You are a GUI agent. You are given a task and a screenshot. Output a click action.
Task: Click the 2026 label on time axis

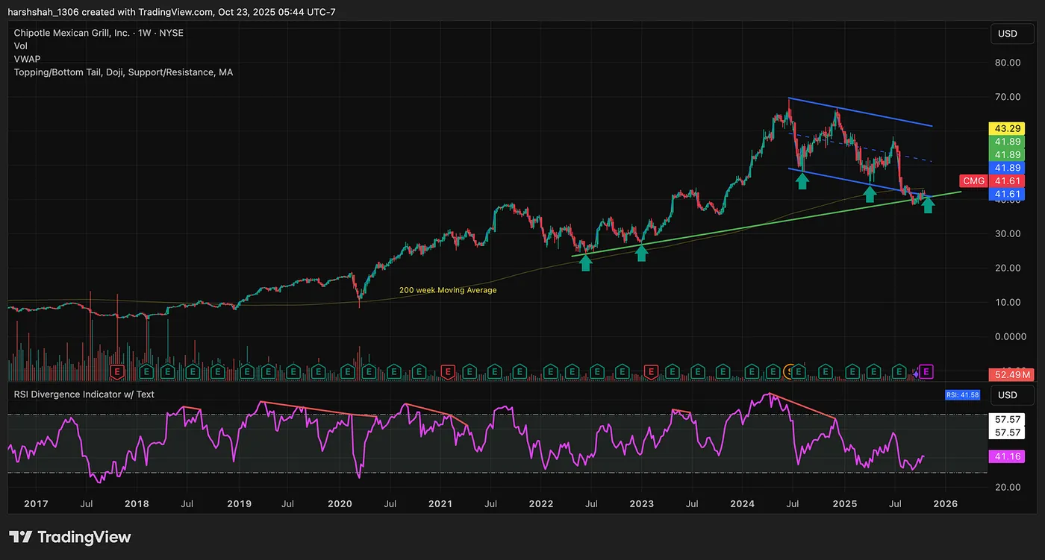coord(946,504)
